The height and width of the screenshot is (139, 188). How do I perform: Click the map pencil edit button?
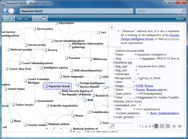pyautogui.click(x=54, y=129)
